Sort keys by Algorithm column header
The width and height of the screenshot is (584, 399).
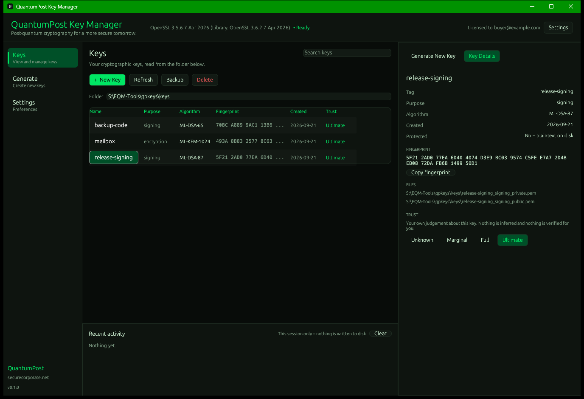click(x=190, y=111)
